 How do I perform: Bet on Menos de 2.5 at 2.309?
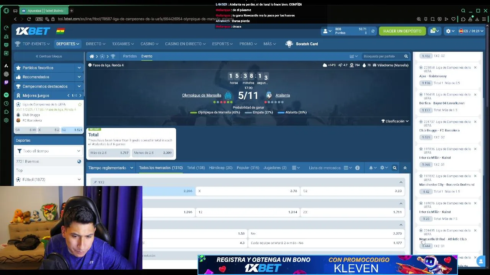click(x=153, y=153)
